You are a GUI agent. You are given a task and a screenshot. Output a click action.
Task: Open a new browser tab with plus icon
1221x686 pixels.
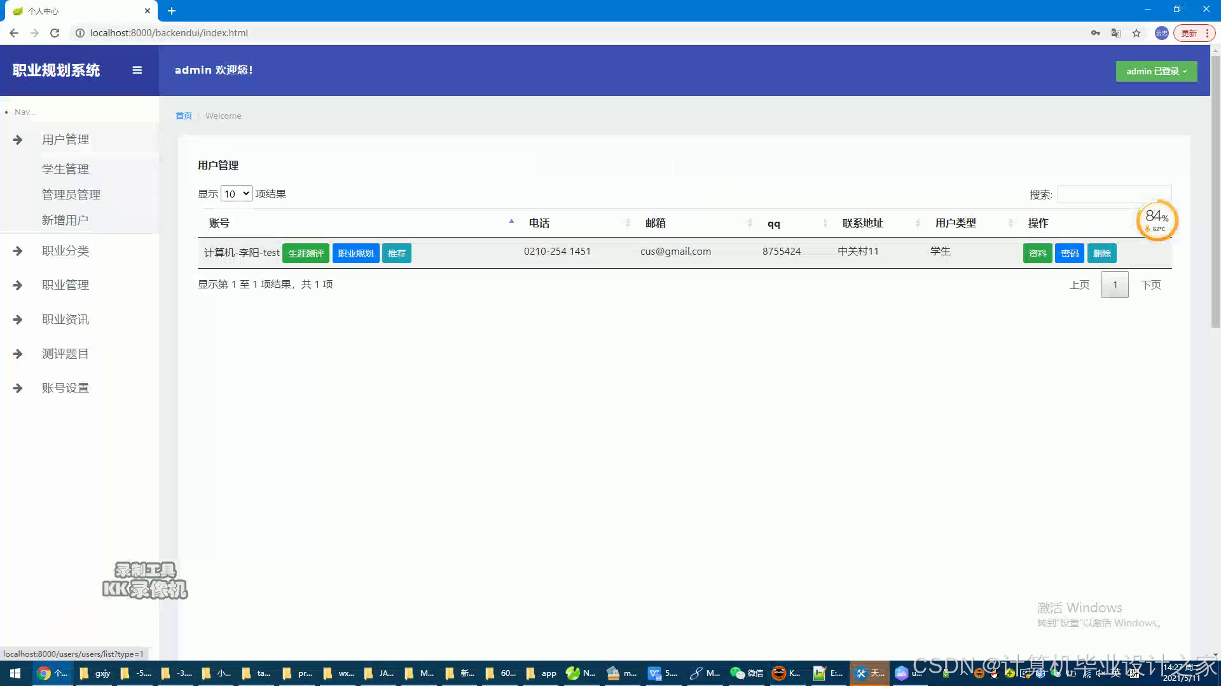coord(172,11)
